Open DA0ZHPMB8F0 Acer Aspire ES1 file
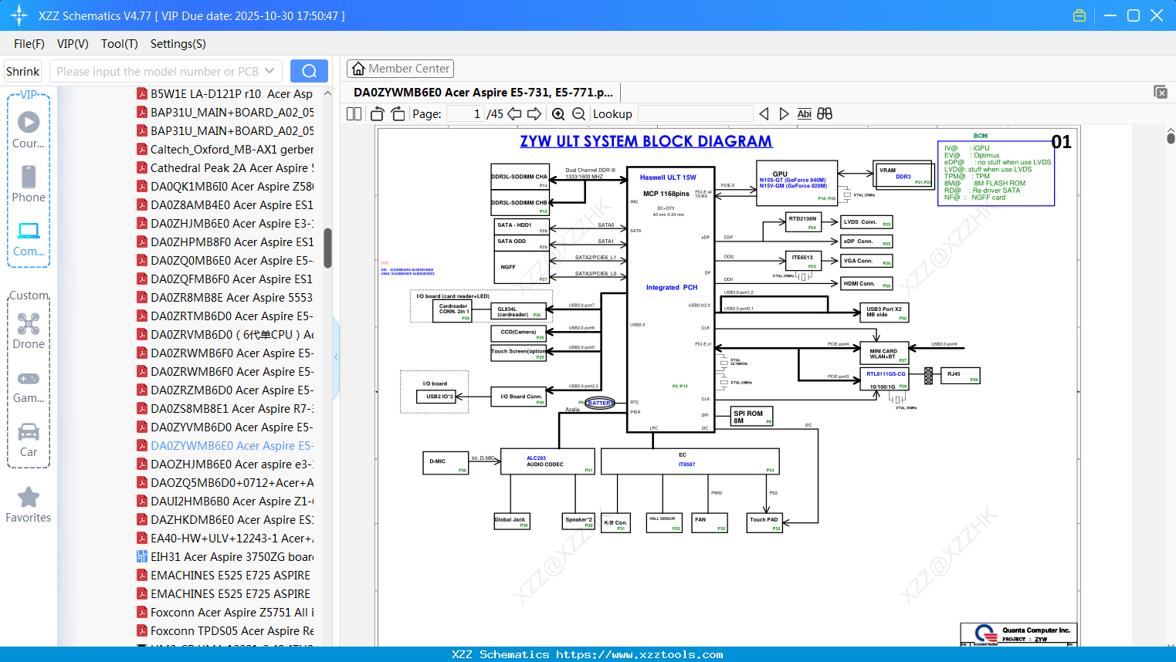Viewport: 1176px width, 662px height. [x=225, y=241]
